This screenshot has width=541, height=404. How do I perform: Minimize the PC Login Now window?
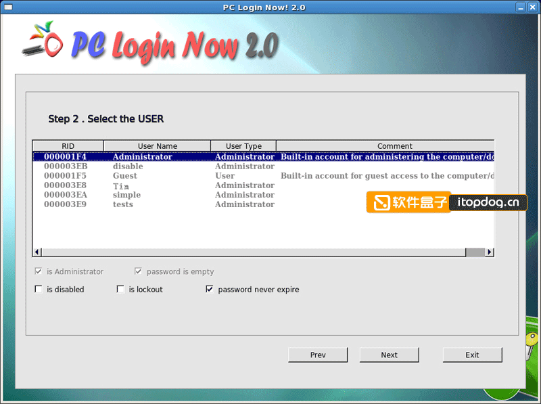(521, 7)
